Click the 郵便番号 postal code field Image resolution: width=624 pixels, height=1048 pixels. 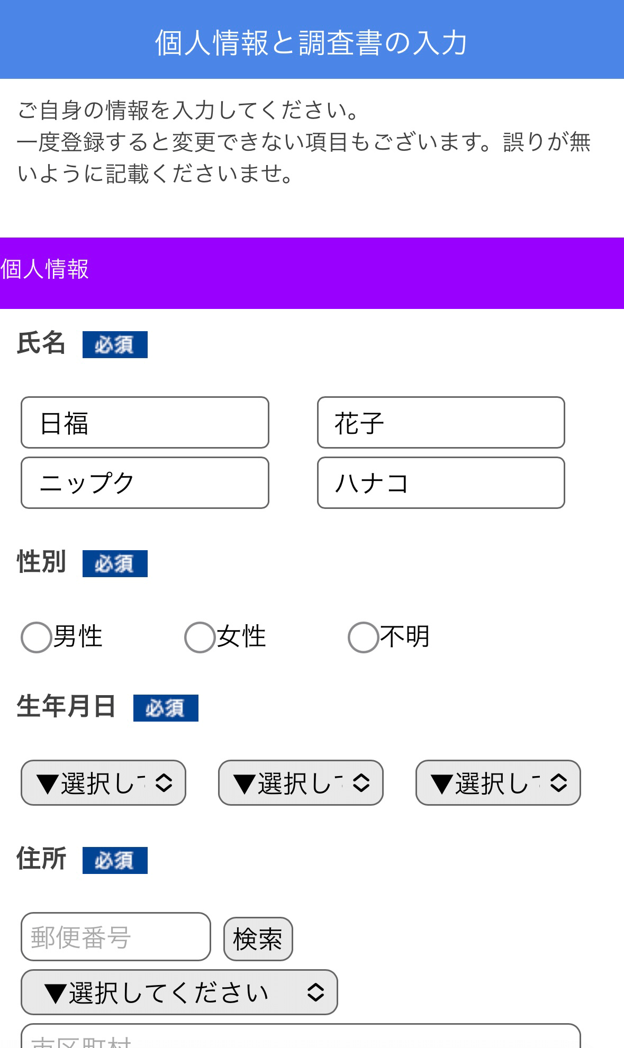click(x=115, y=937)
